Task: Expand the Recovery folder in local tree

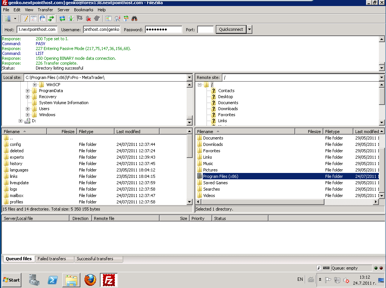Action: (x=27, y=97)
